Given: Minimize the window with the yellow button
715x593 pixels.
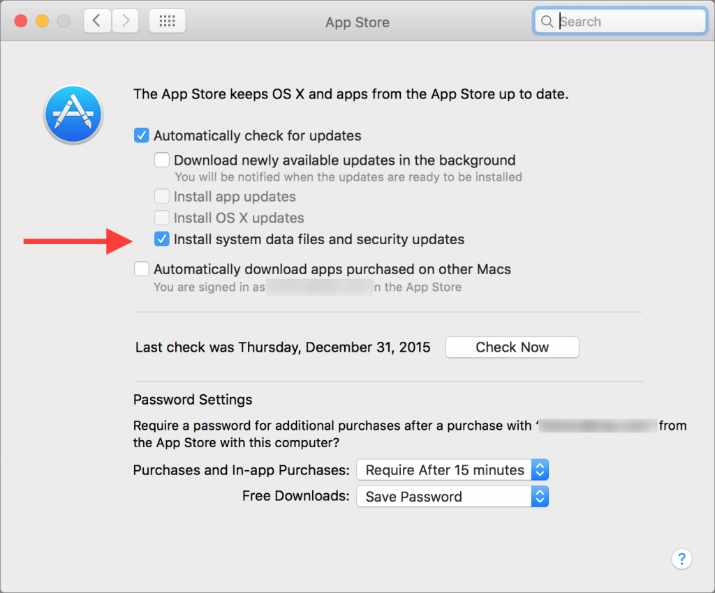Looking at the screenshot, I should (42, 21).
